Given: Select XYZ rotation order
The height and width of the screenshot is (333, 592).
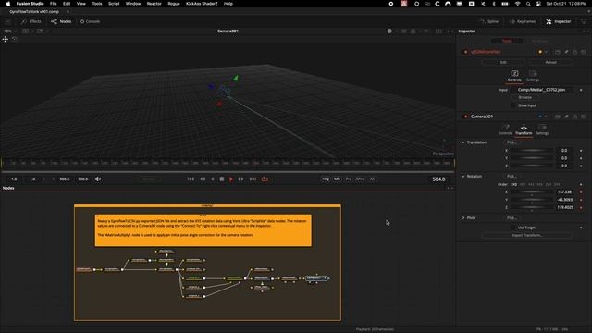Looking at the screenshot, I should (514, 185).
